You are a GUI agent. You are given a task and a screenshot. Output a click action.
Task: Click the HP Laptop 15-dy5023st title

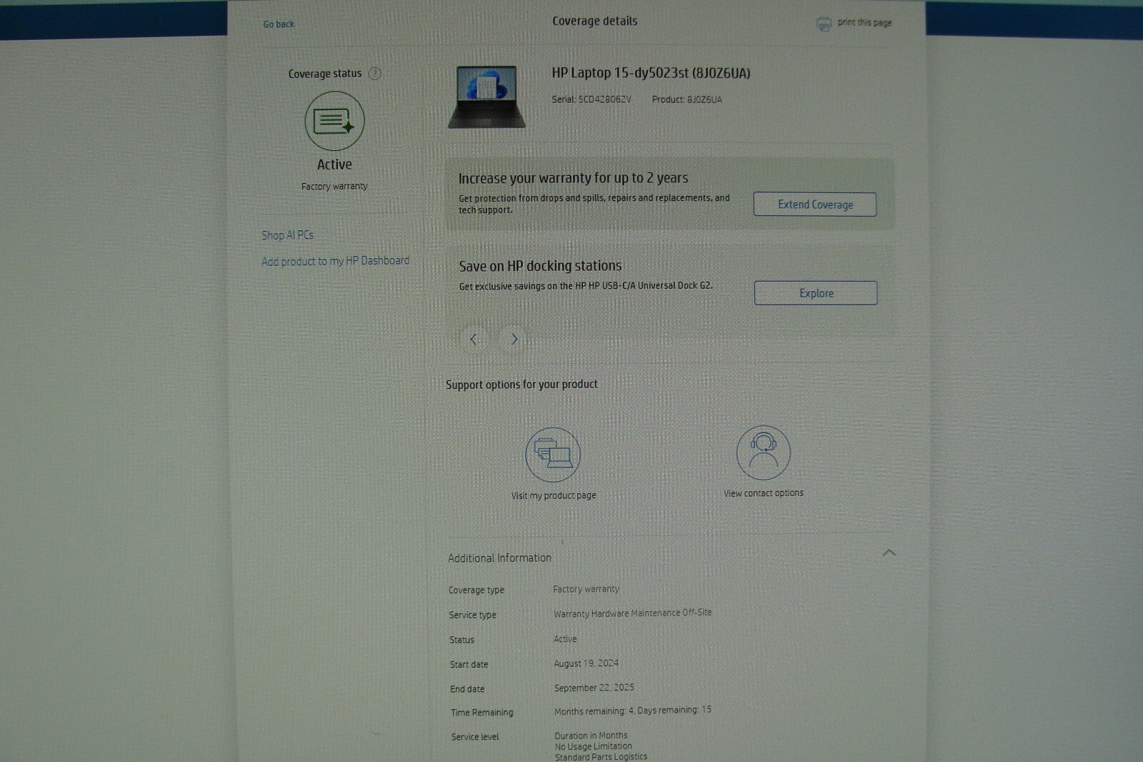coord(651,73)
